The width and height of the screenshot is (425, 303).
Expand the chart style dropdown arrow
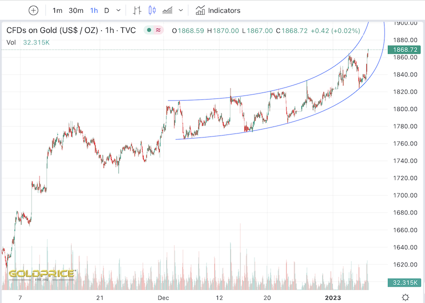coord(180,10)
